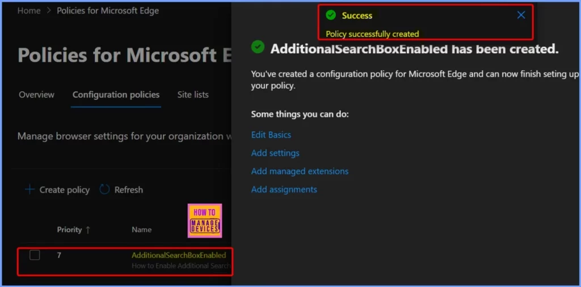Sort the table by Name column header
581x287 pixels.
click(141, 230)
